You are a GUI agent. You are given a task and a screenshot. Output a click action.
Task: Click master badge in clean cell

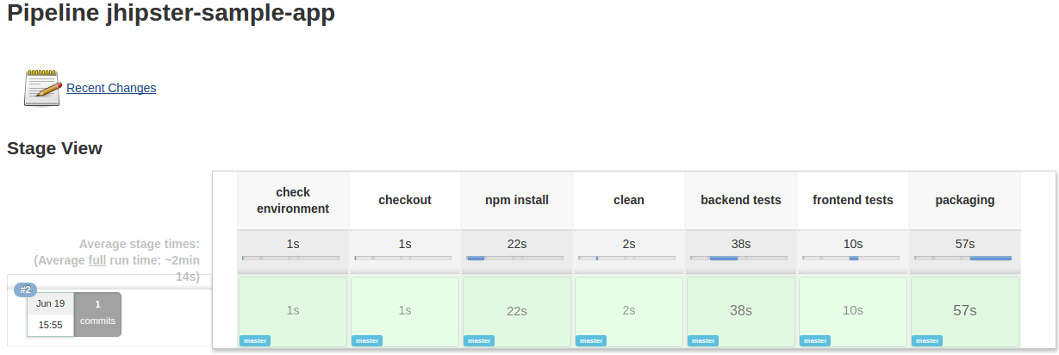click(x=591, y=340)
